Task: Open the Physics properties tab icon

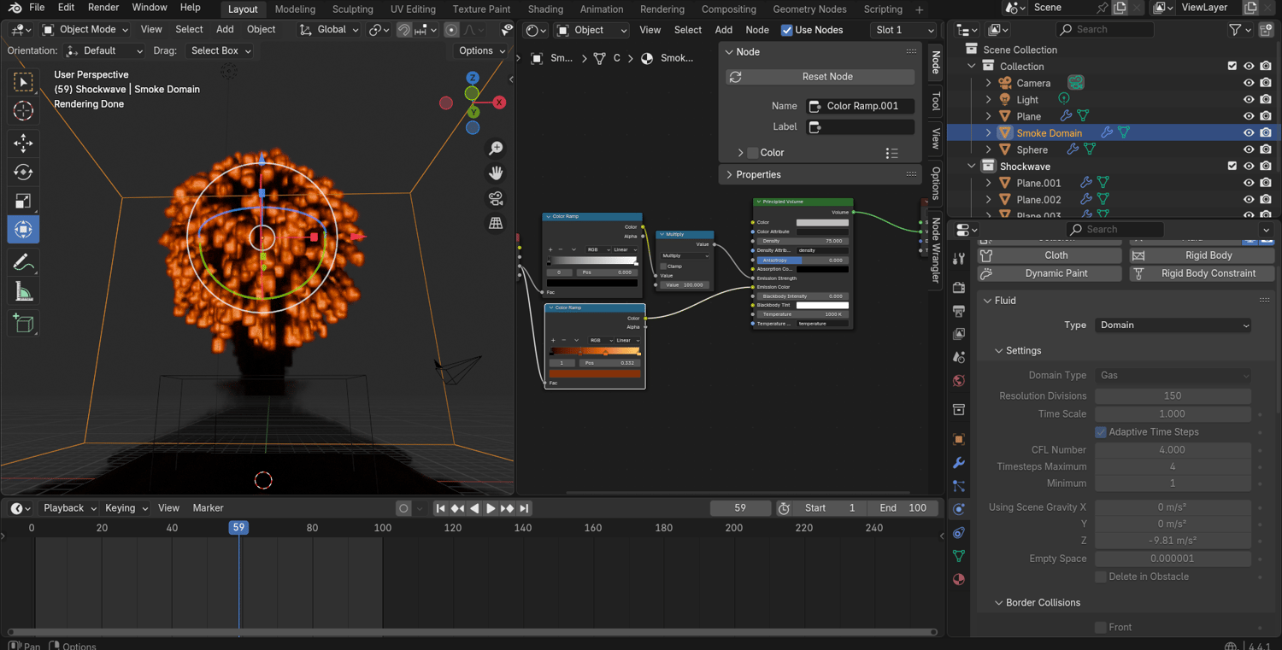Action: coord(959,509)
